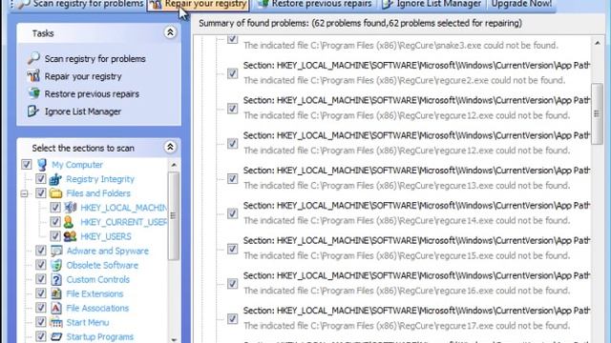Click the Obsolete Software icon

(x=56, y=265)
